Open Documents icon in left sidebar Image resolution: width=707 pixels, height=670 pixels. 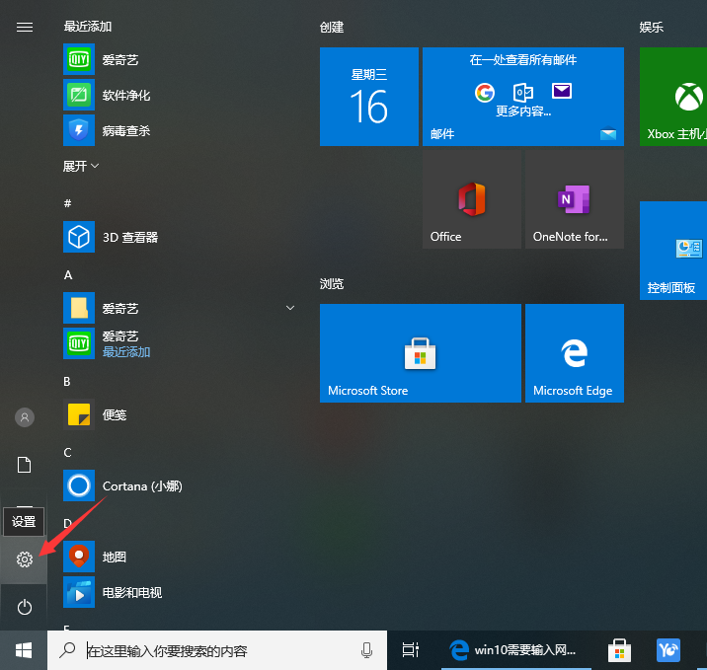pos(25,465)
